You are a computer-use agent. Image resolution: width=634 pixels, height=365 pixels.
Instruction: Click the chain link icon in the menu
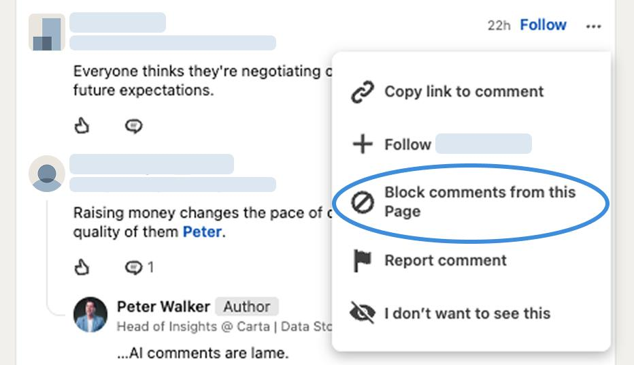pyautogui.click(x=363, y=92)
